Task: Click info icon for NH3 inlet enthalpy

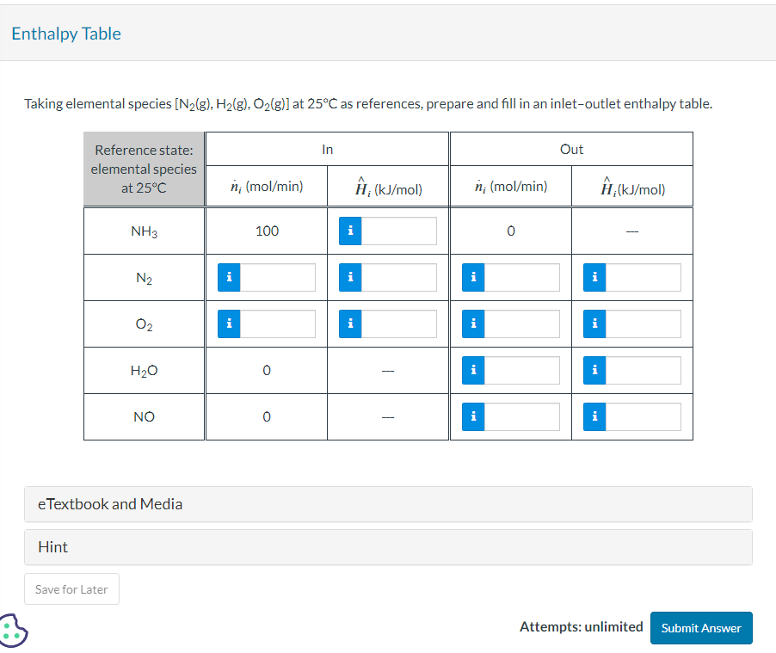Action: click(x=349, y=231)
